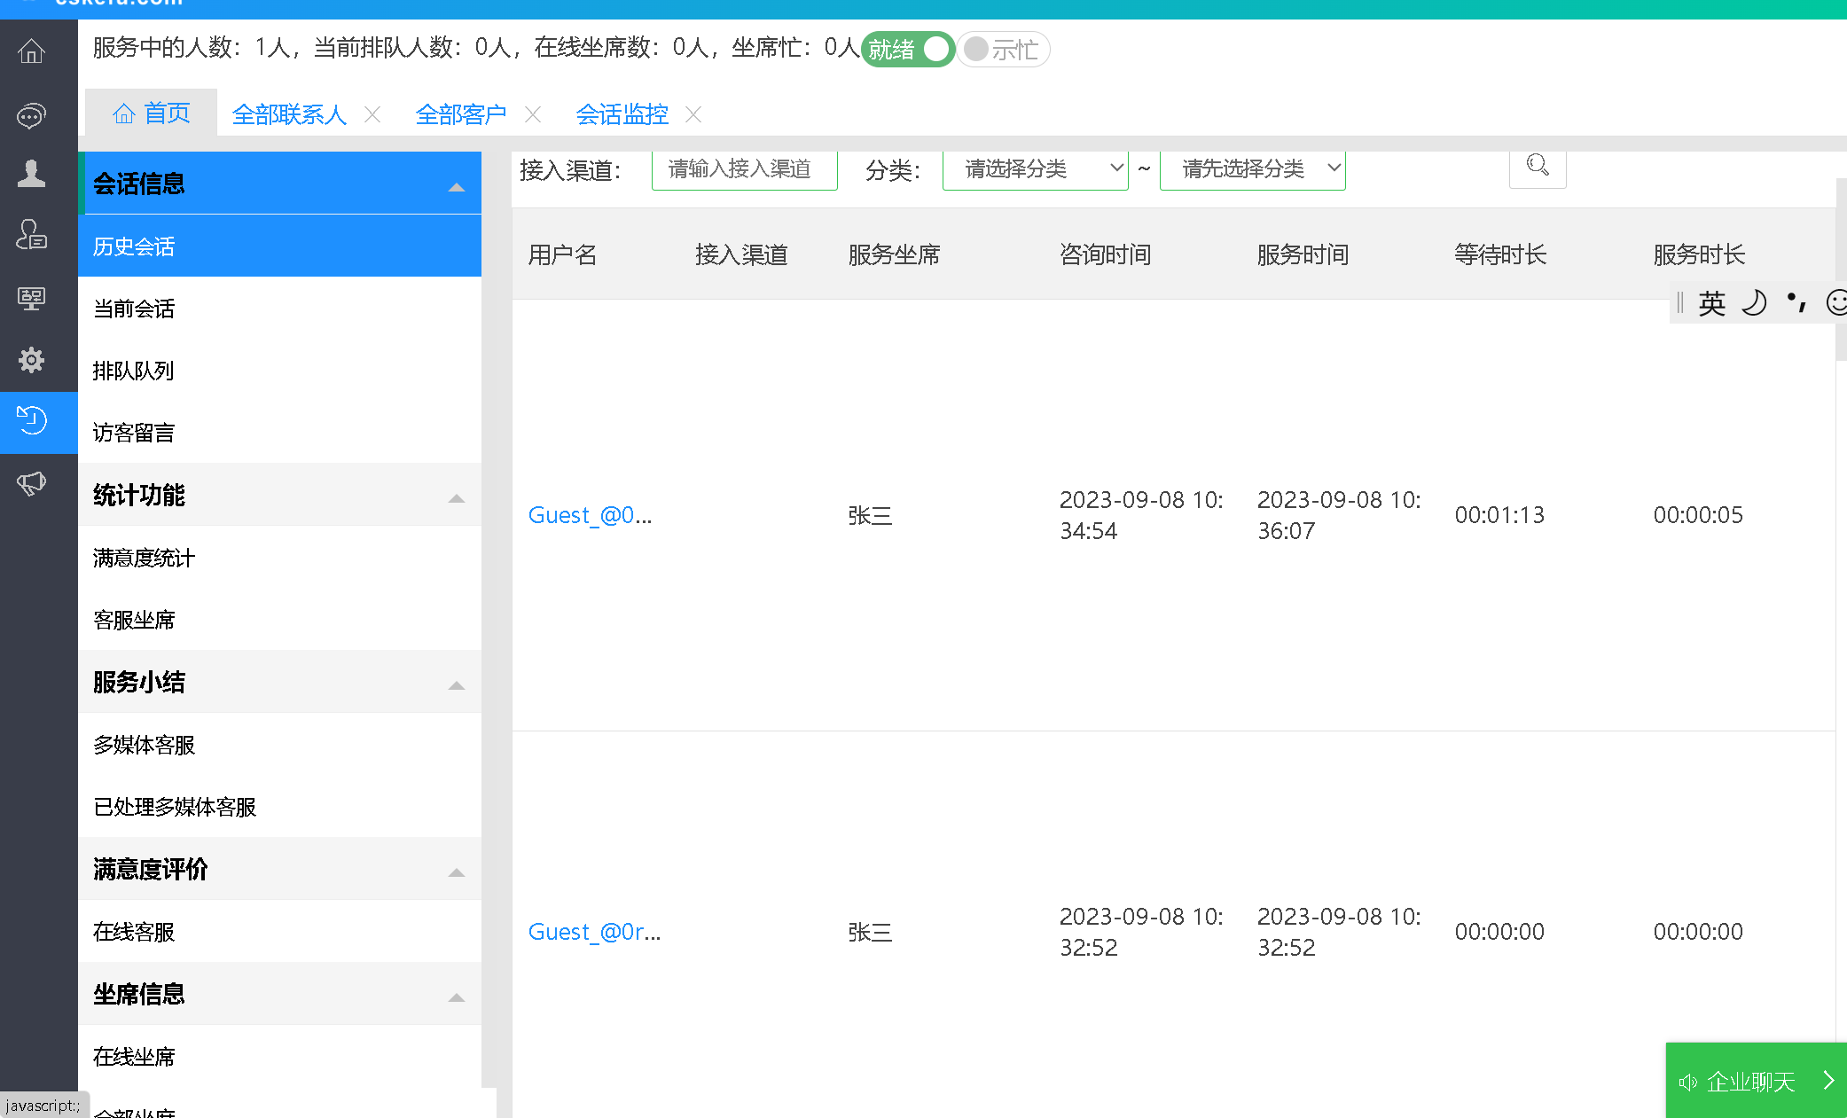Viewport: 1847px width, 1118px height.
Task: Switch to the 首页 tab
Action: tap(152, 113)
